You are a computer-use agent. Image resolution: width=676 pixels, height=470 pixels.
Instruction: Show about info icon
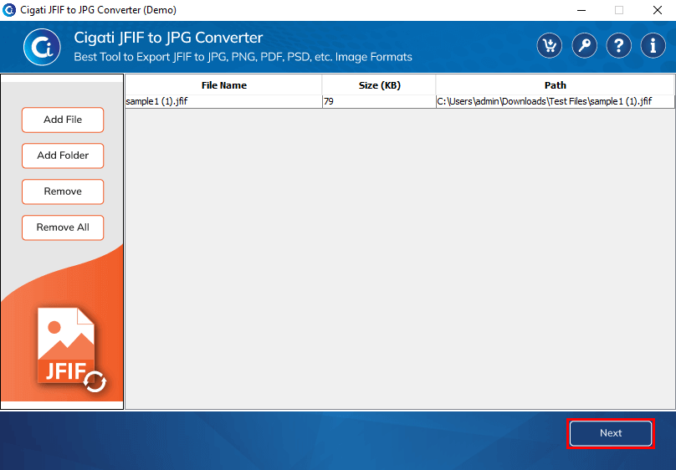653,45
